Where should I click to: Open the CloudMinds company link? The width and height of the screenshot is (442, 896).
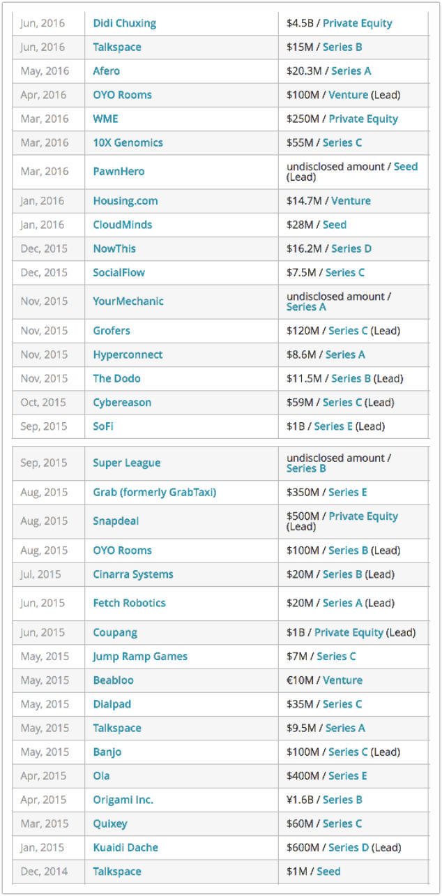122,225
